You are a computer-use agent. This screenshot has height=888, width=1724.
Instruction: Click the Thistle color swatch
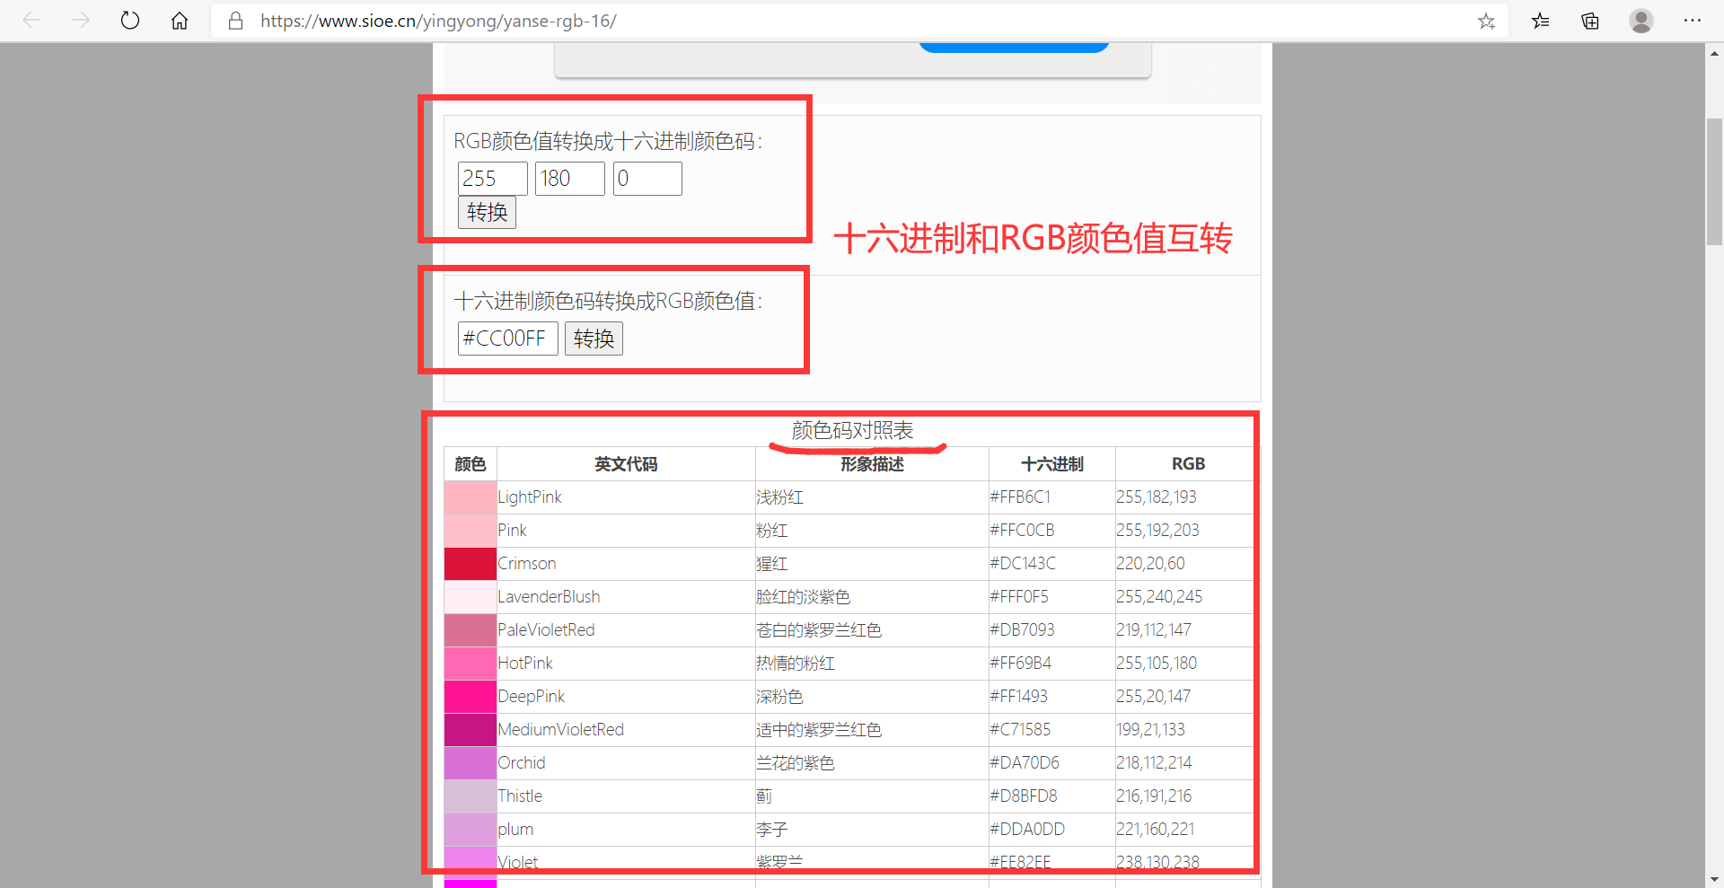471,796
